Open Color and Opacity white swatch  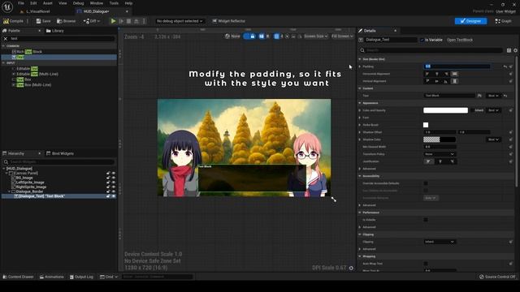pos(445,110)
